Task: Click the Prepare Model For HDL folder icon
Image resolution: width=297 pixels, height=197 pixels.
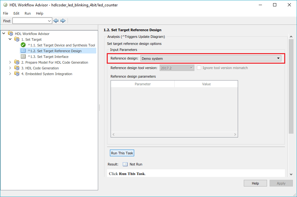Action: pos(17,62)
